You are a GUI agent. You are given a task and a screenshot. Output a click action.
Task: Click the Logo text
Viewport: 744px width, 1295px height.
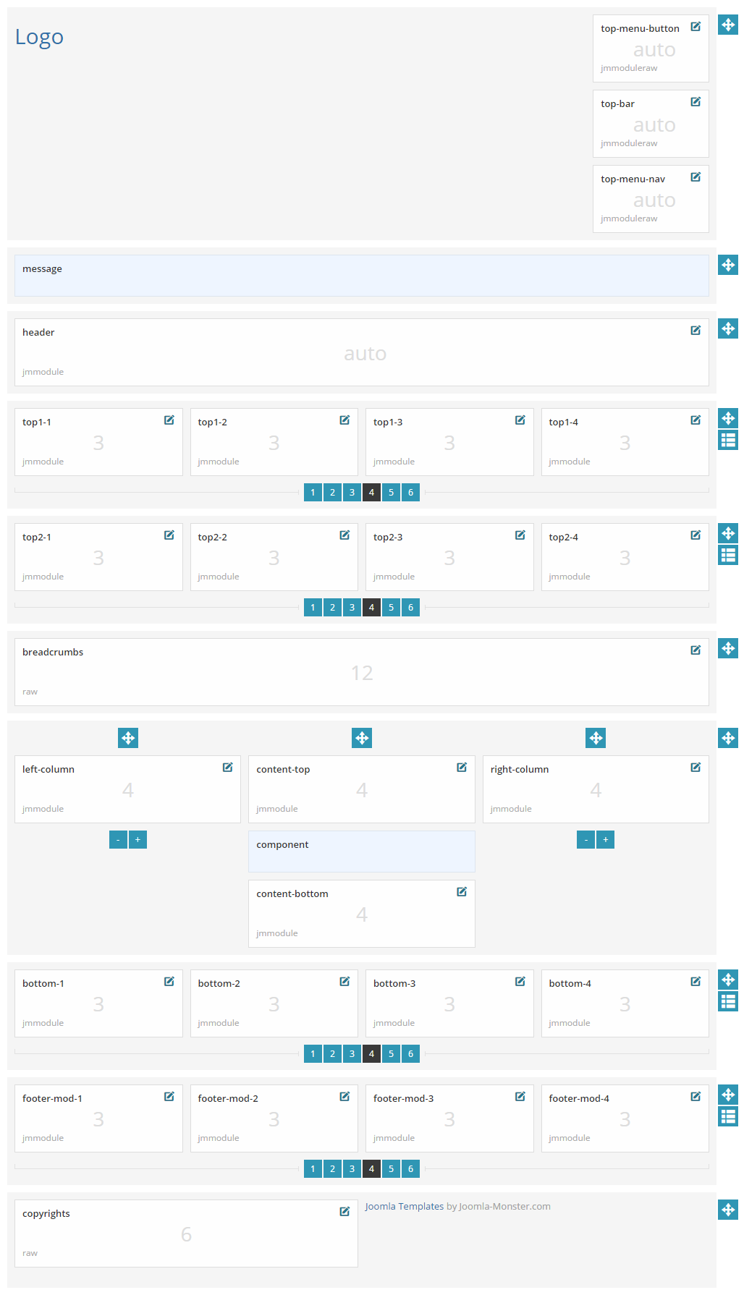40,37
